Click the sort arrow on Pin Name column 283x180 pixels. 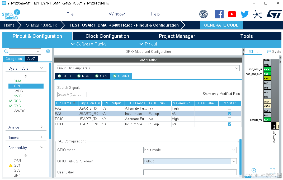pos(74,103)
